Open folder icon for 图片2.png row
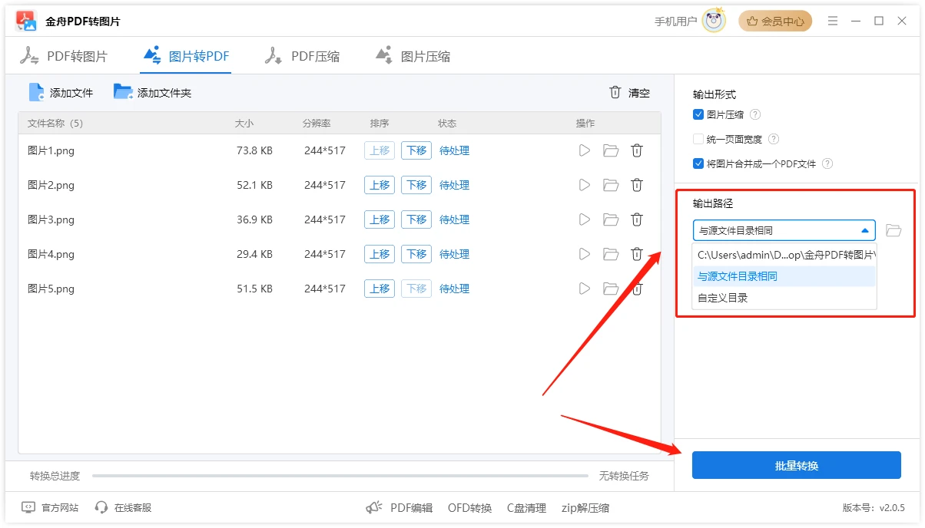925x528 pixels. (611, 185)
